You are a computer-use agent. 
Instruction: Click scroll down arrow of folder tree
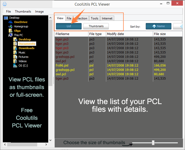(50, 140)
